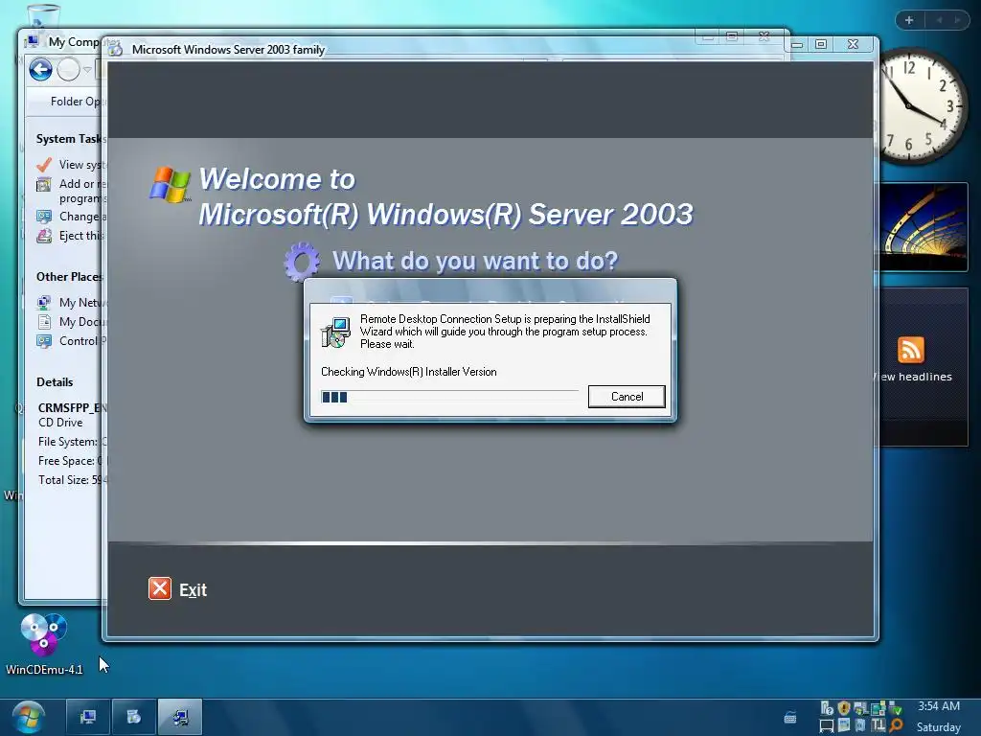Screen dimensions: 981x736
Task: Collapse the System Tasks section header
Action: pos(70,138)
